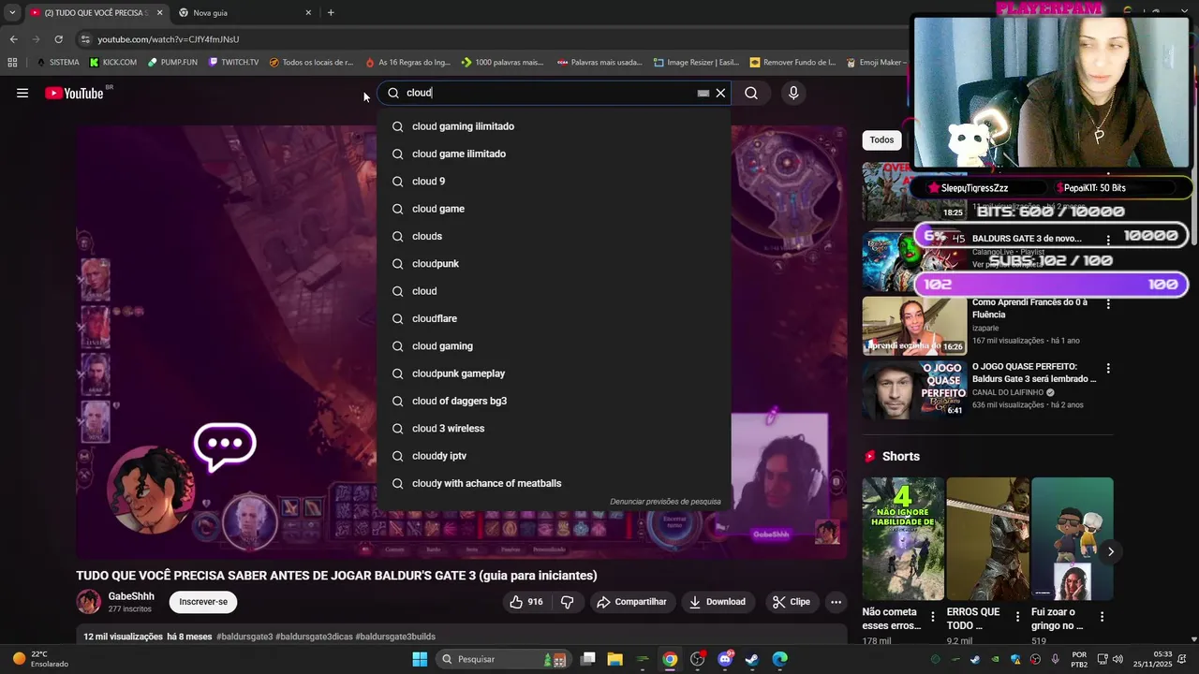Select the 'cloud 9' suggestion
The image size is (1199, 674).
(554, 182)
